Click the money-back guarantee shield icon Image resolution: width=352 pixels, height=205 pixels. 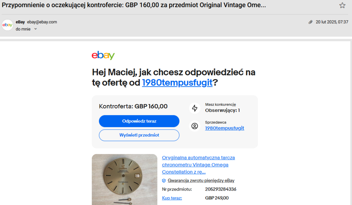[164, 181]
